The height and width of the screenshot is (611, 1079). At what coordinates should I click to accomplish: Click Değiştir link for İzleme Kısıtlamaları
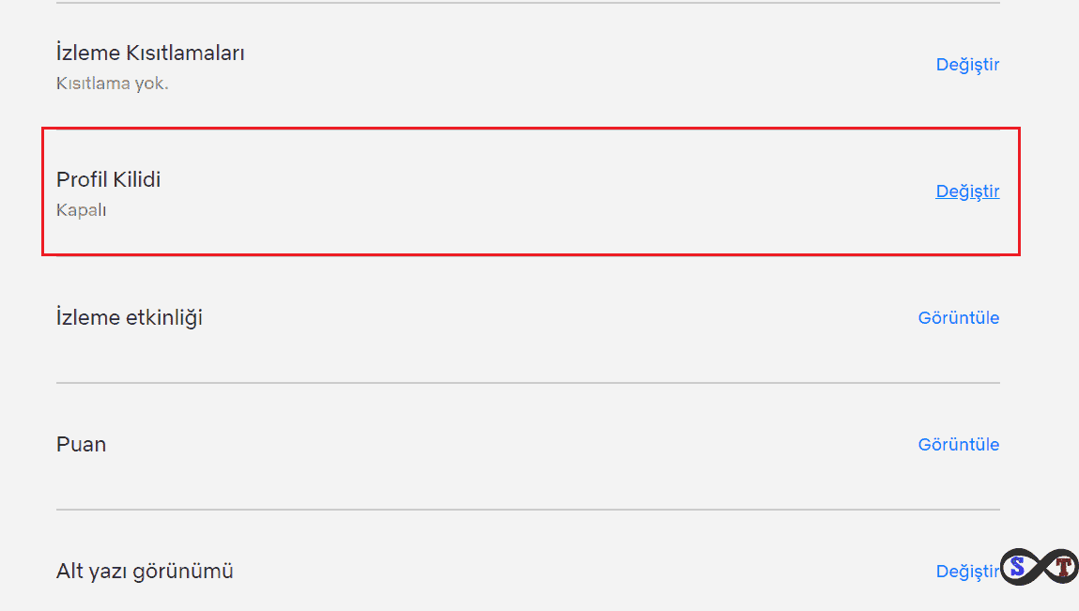pyautogui.click(x=967, y=65)
